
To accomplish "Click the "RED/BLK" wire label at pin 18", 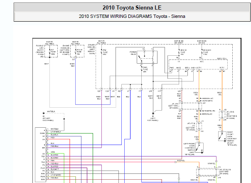I will (x=54, y=178).
